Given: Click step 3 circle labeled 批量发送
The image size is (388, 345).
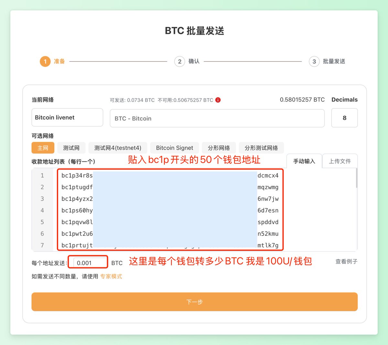Looking at the screenshot, I should coord(314,61).
